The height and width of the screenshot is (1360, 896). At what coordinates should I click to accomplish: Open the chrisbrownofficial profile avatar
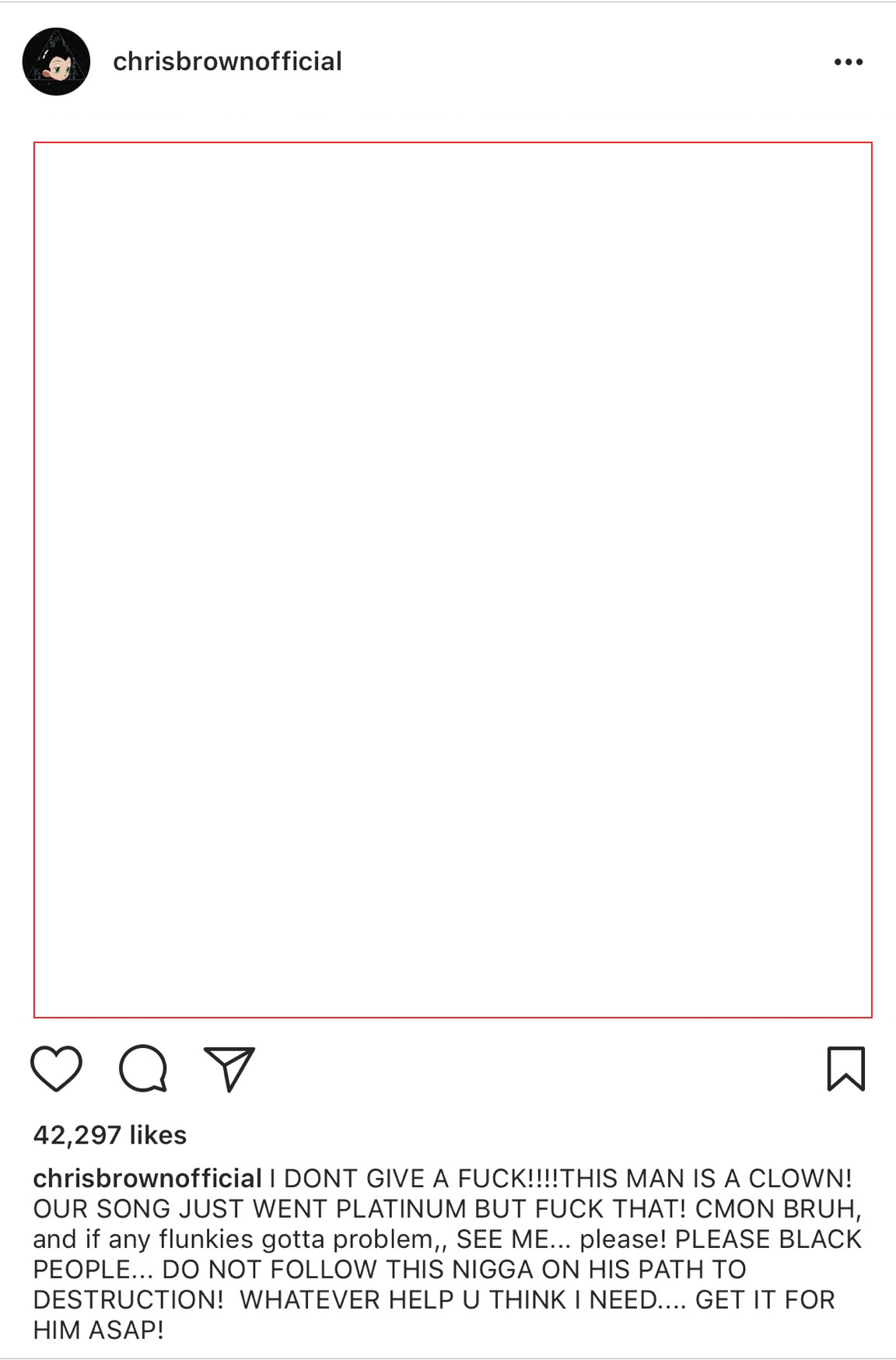56,61
